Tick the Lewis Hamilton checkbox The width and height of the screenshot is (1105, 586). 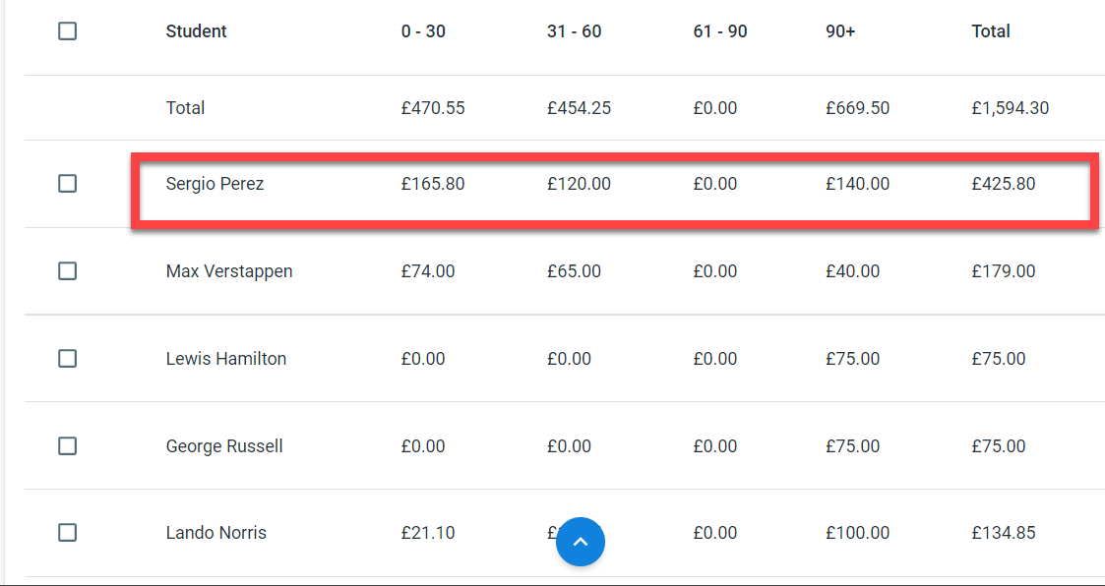tap(67, 359)
